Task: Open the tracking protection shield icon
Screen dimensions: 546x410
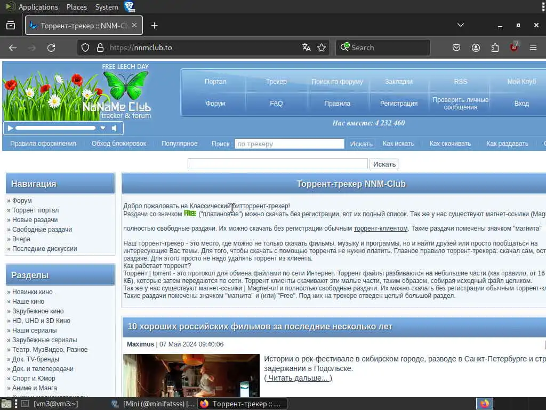Action: 85,48
